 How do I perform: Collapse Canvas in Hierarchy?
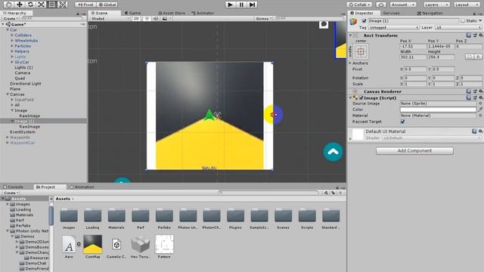[8, 94]
